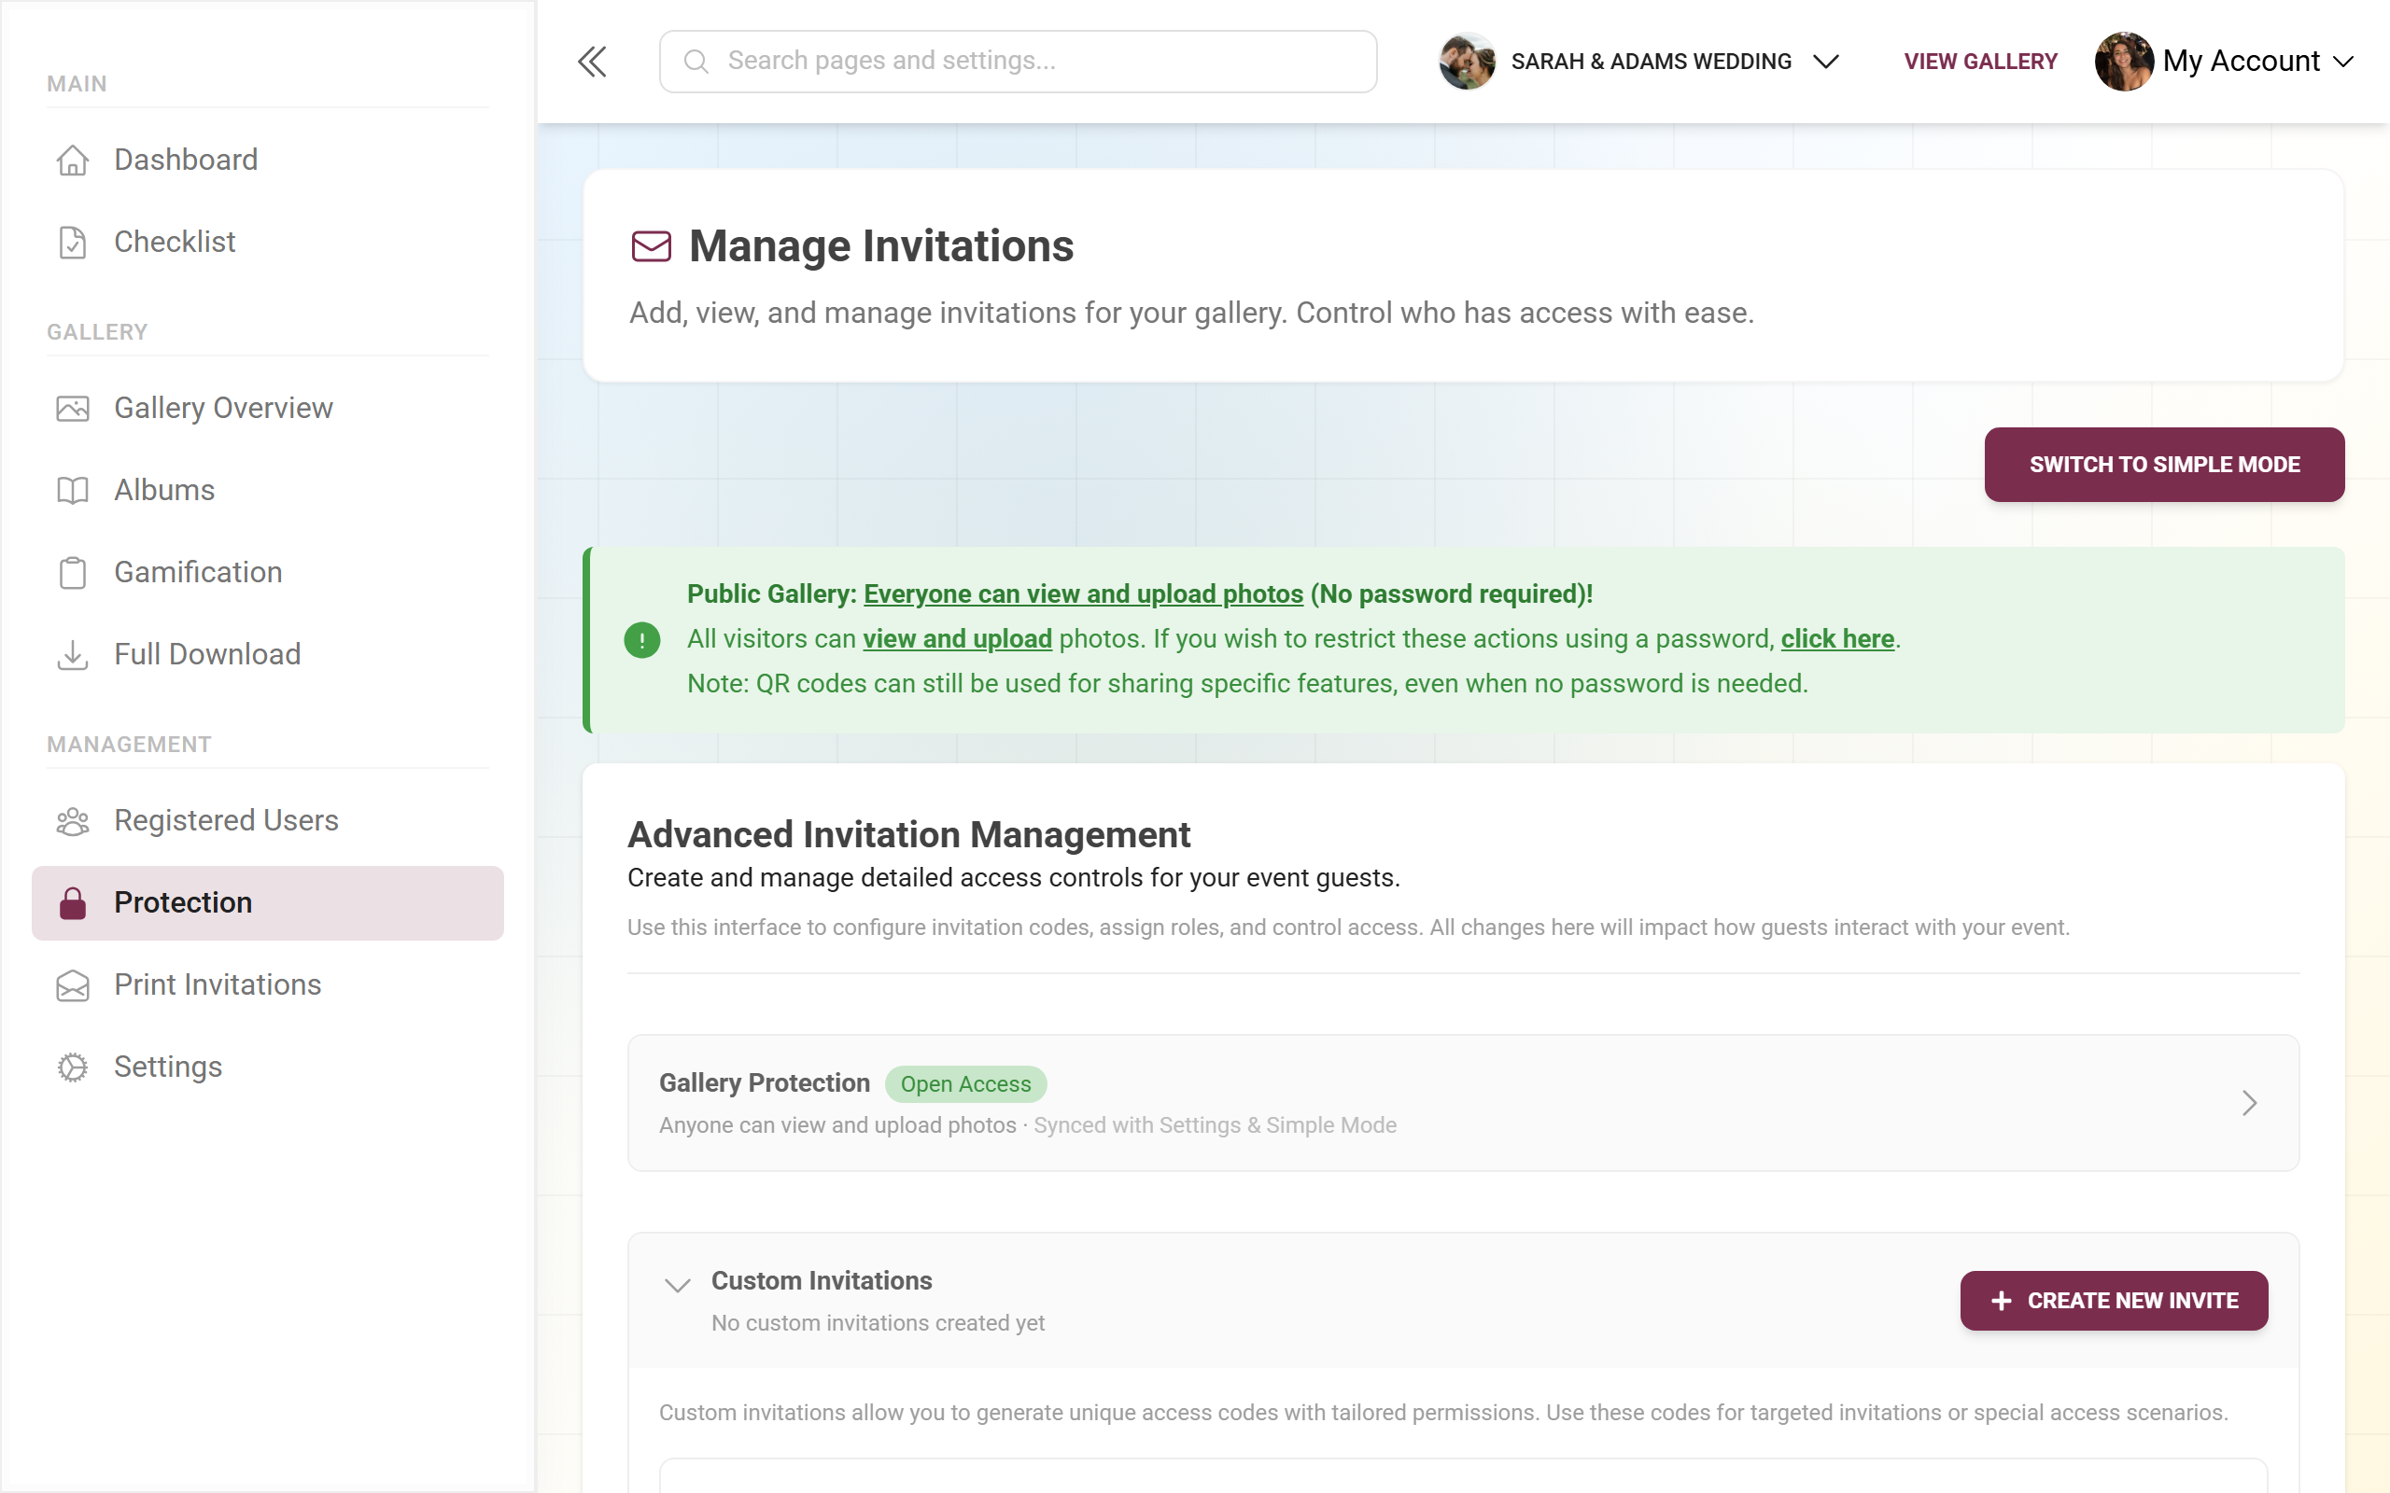Focus the Search pages and settings field
Screen dimensions: 2390x1493
(1018, 62)
